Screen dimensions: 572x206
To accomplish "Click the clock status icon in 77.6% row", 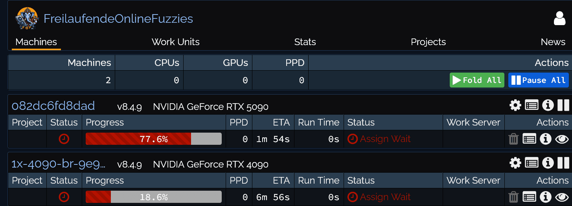I will (x=64, y=139).
